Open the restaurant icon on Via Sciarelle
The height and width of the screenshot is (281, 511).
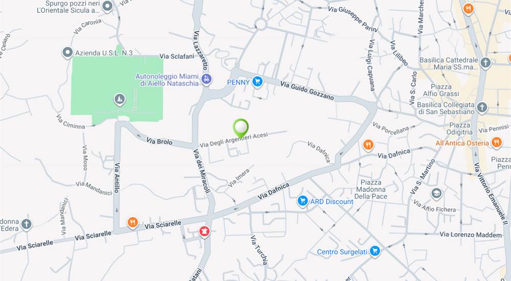point(132,223)
